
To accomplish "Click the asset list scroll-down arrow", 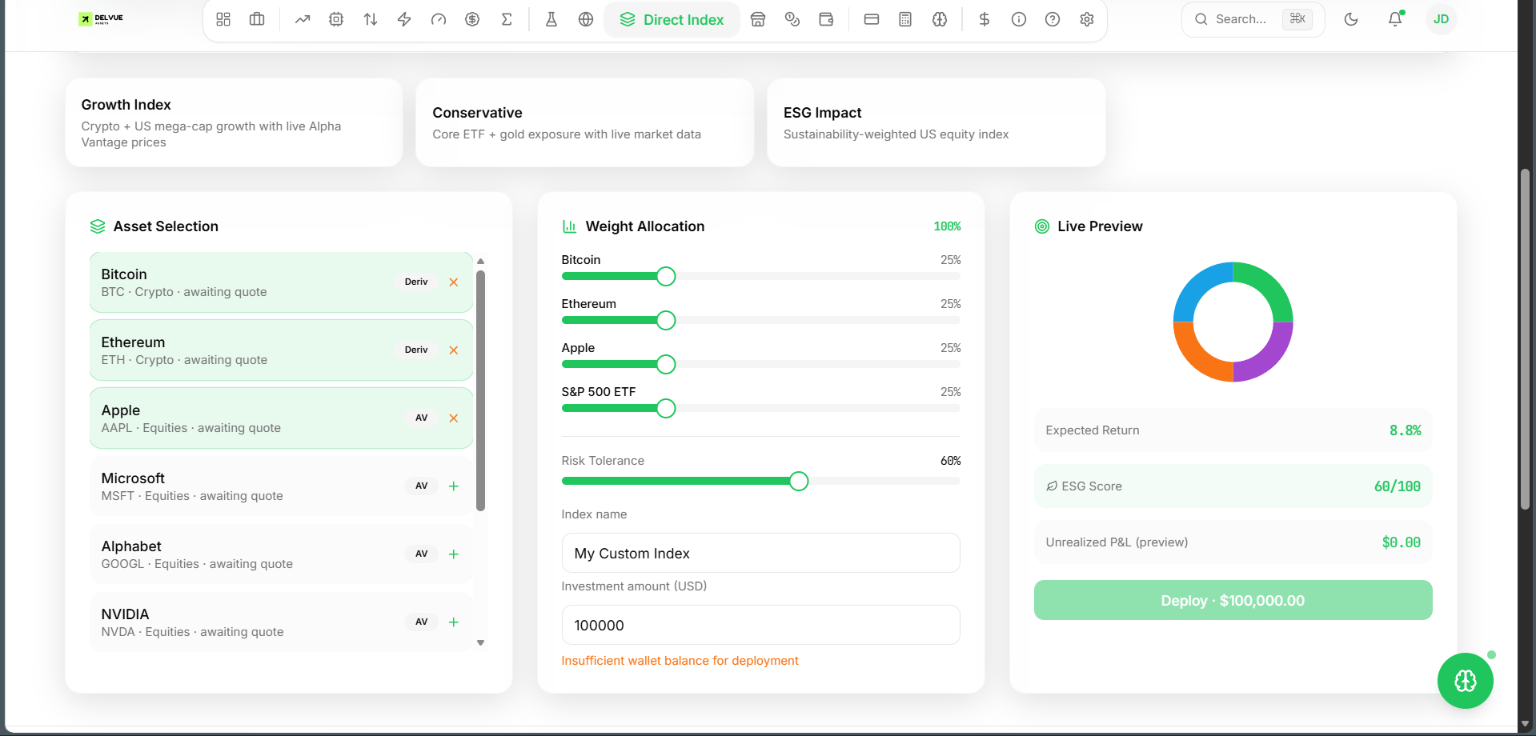I will pos(481,642).
